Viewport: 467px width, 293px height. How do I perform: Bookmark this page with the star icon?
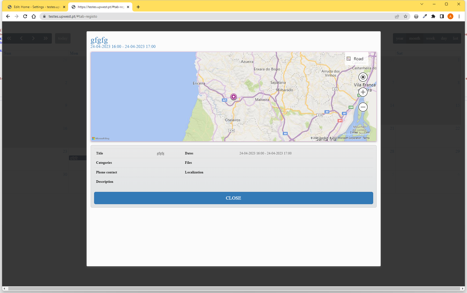406,16
